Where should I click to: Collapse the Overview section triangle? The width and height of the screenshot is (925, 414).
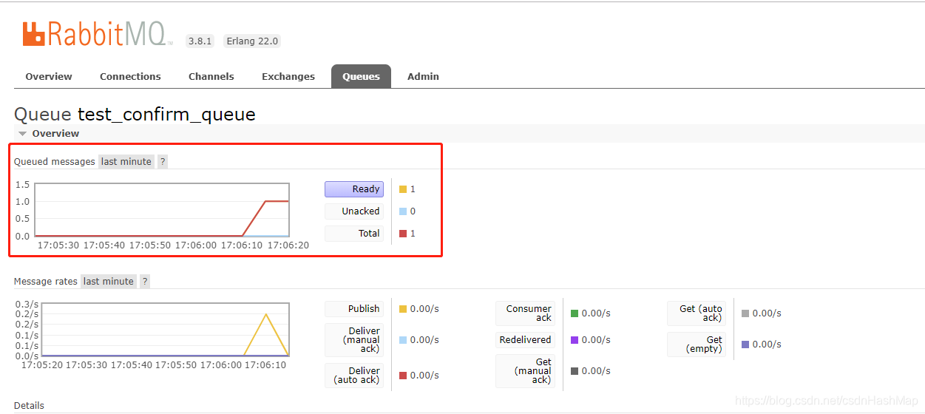23,134
